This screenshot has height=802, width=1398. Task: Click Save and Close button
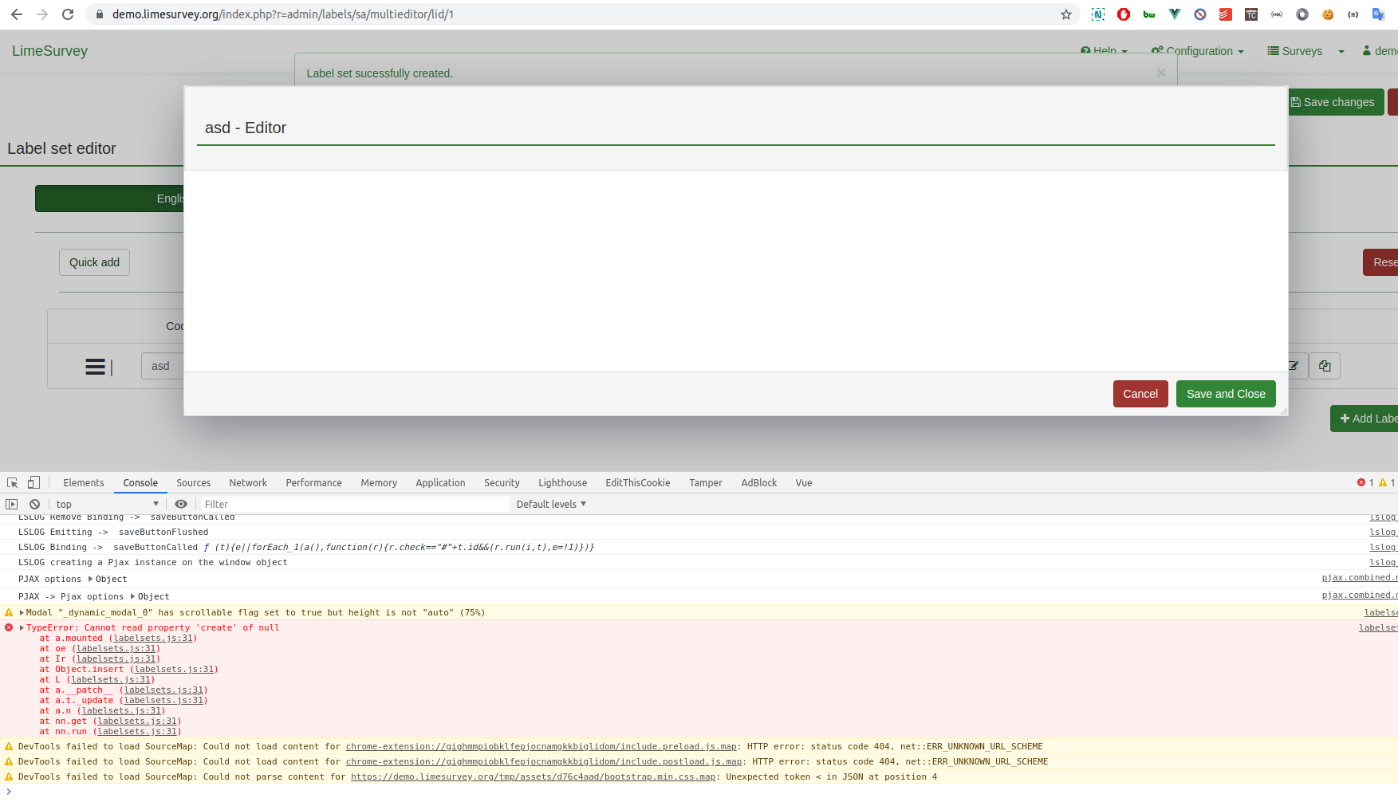(x=1225, y=394)
